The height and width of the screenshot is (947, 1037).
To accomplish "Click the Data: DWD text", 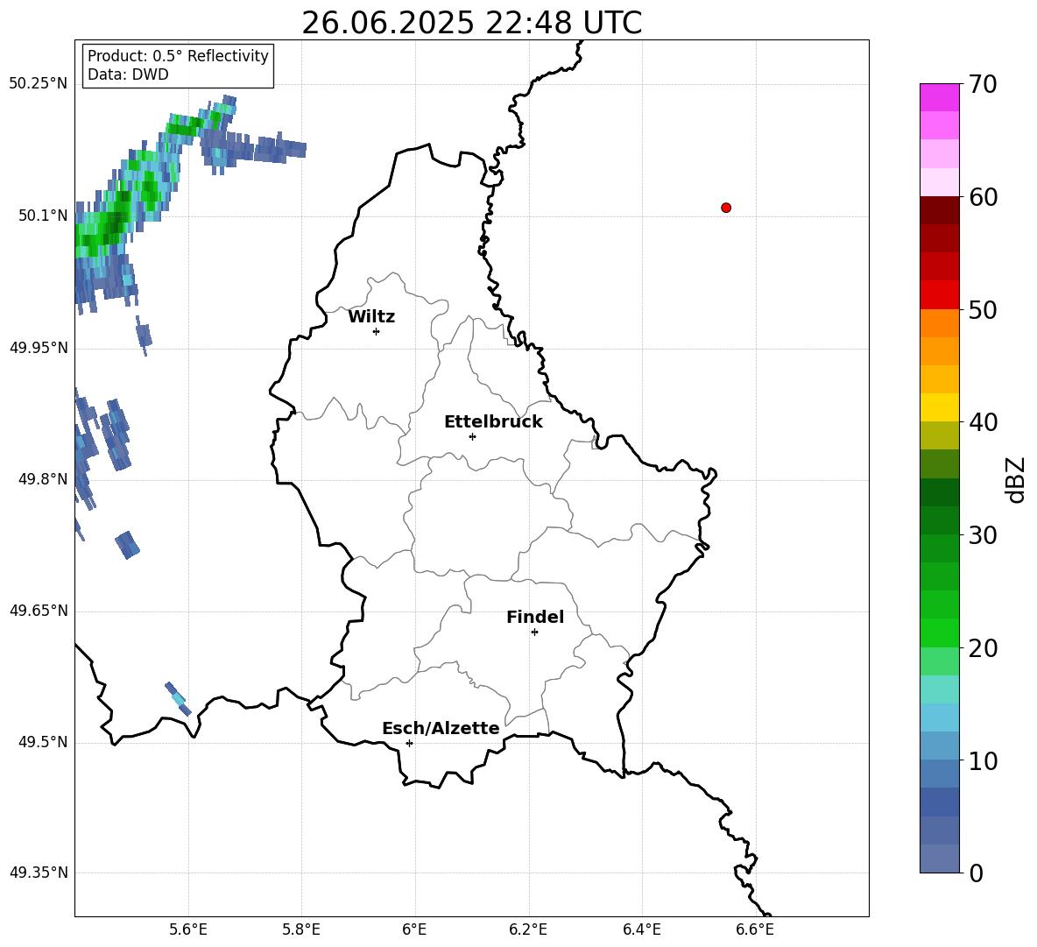I will coord(128,74).
